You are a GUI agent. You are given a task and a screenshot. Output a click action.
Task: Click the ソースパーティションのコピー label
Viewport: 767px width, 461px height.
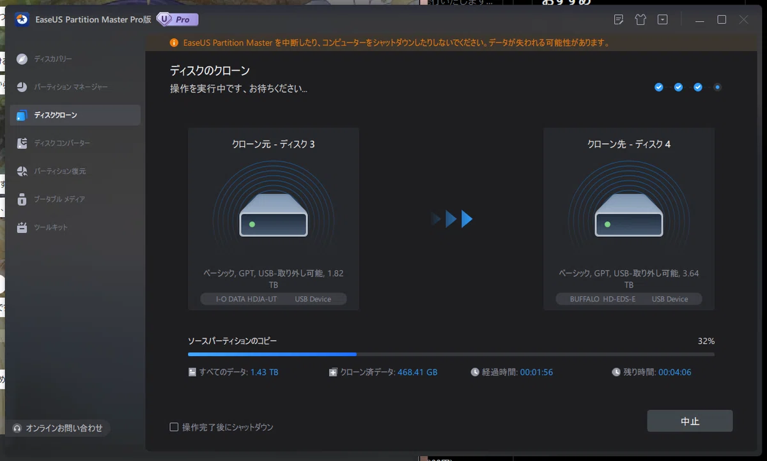233,342
